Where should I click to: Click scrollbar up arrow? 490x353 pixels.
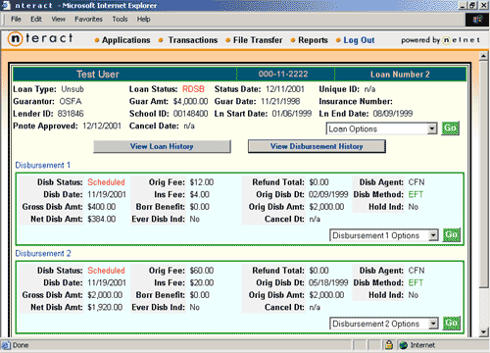484,56
